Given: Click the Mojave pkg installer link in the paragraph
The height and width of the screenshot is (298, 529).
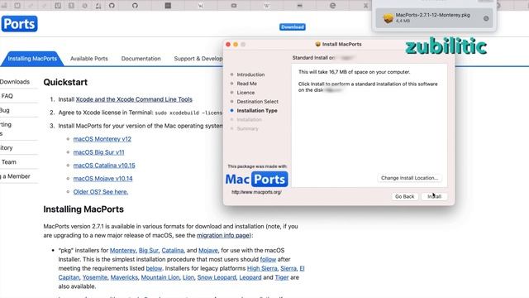Looking at the screenshot, I should coord(208,250).
